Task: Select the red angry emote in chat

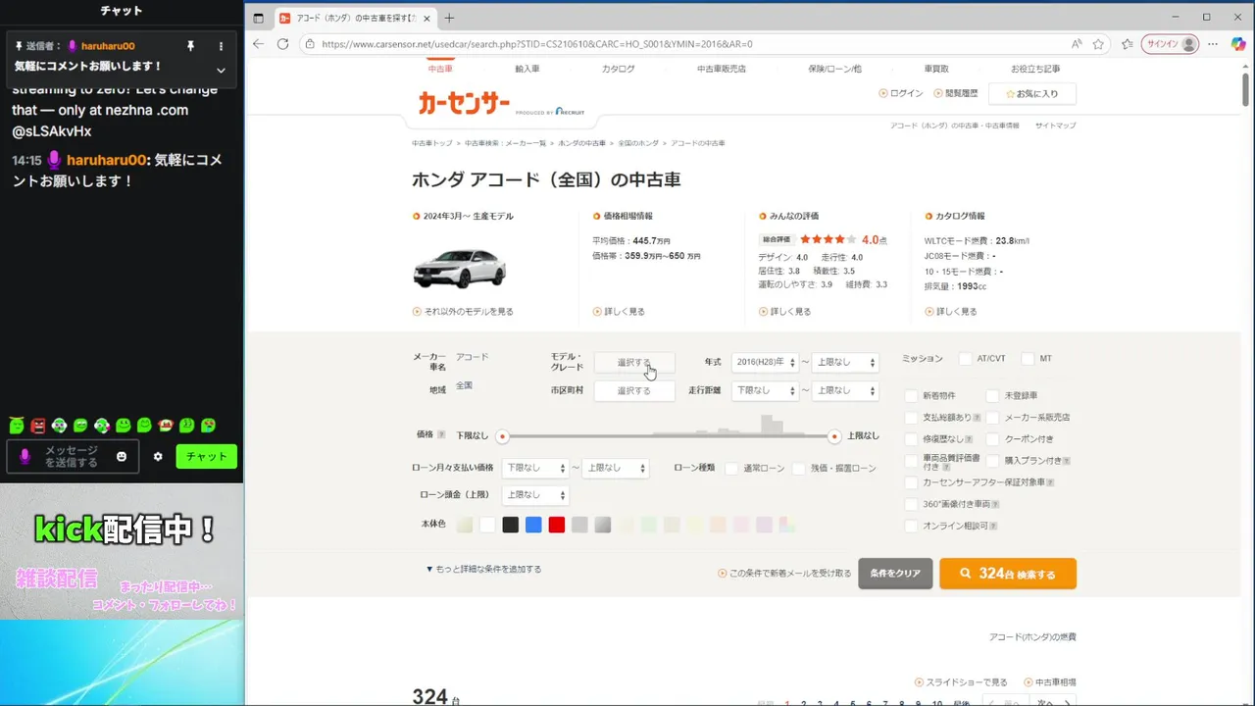Action: pos(38,426)
